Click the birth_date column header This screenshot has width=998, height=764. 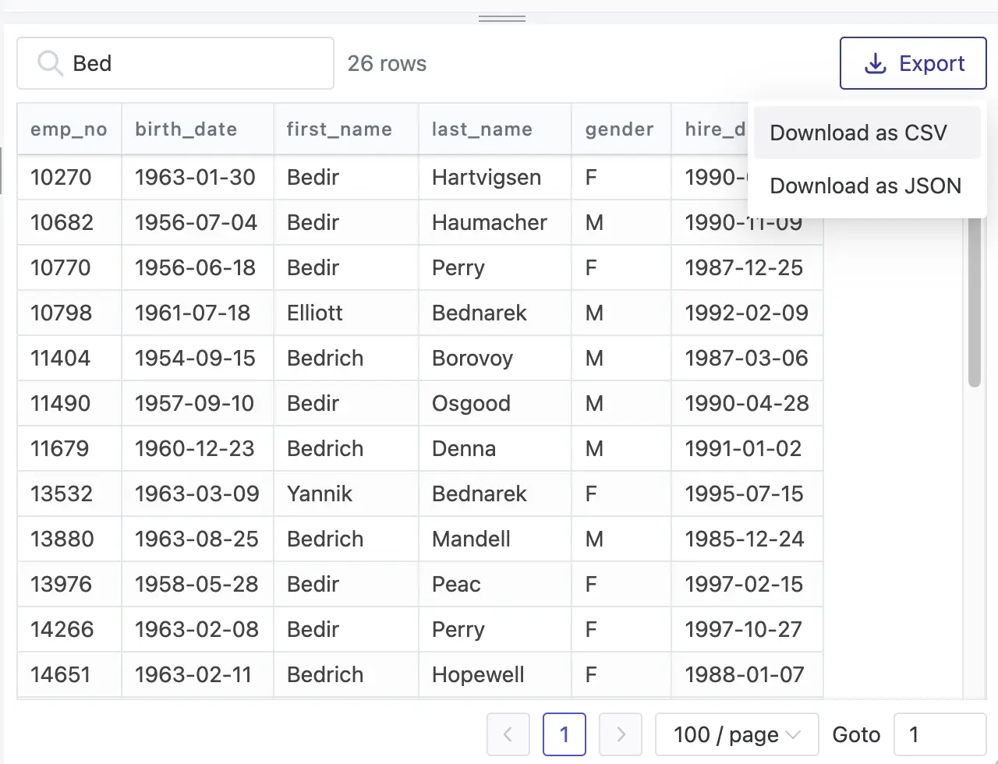coord(197,129)
